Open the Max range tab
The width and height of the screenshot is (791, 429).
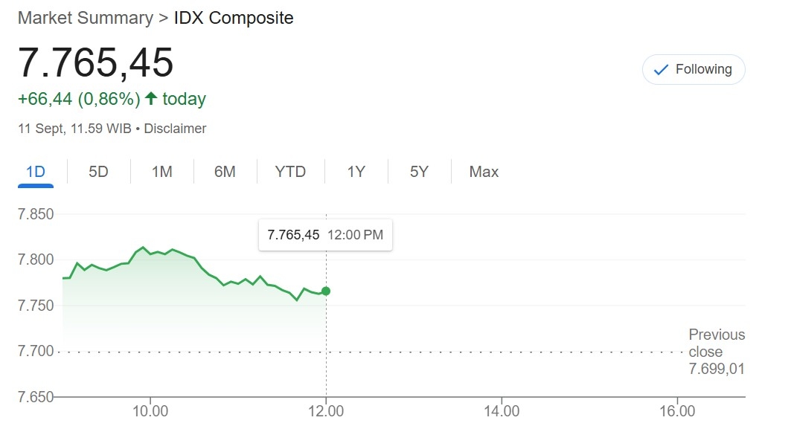(x=484, y=172)
